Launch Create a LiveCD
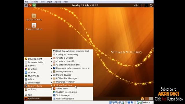Screen dimensions: 185x104 point(73,58)
